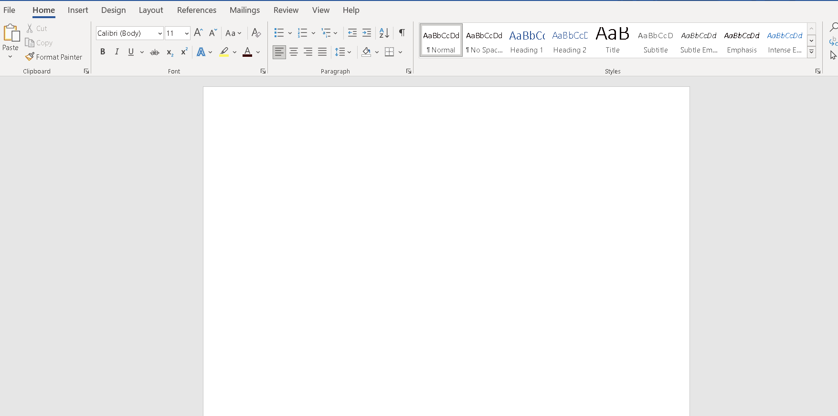Toggle Show/Hide paragraph marks
Viewport: 838px width, 416px height.
click(402, 33)
